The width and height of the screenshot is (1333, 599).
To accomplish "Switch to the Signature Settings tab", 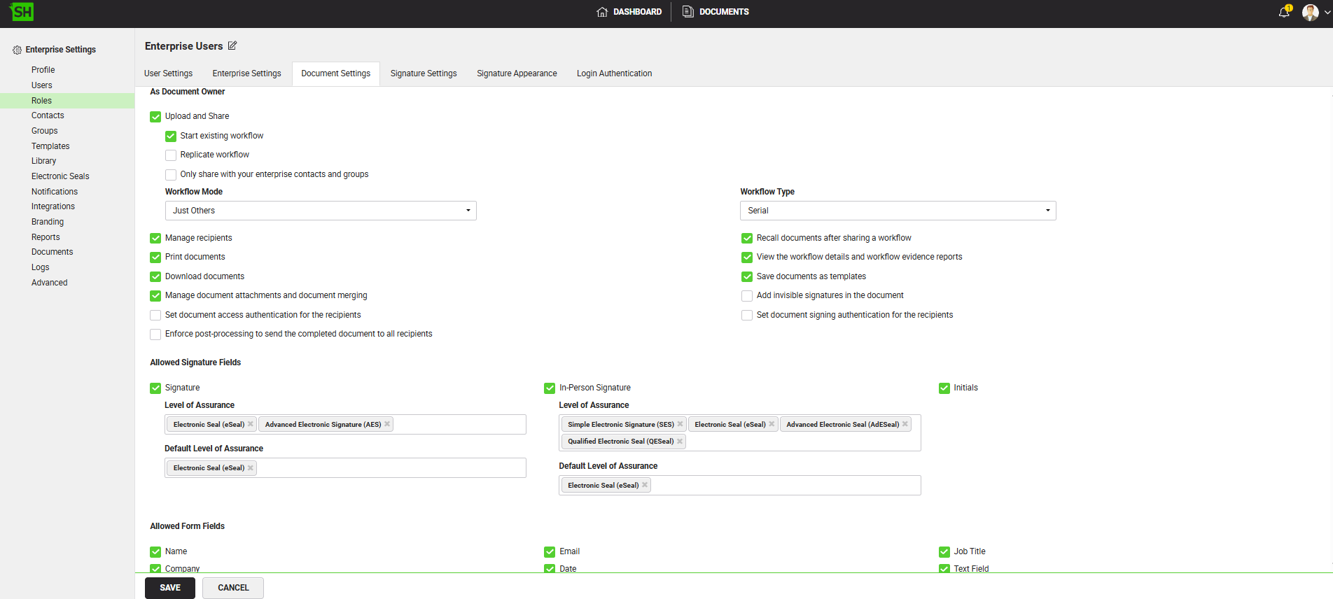I will click(x=424, y=73).
